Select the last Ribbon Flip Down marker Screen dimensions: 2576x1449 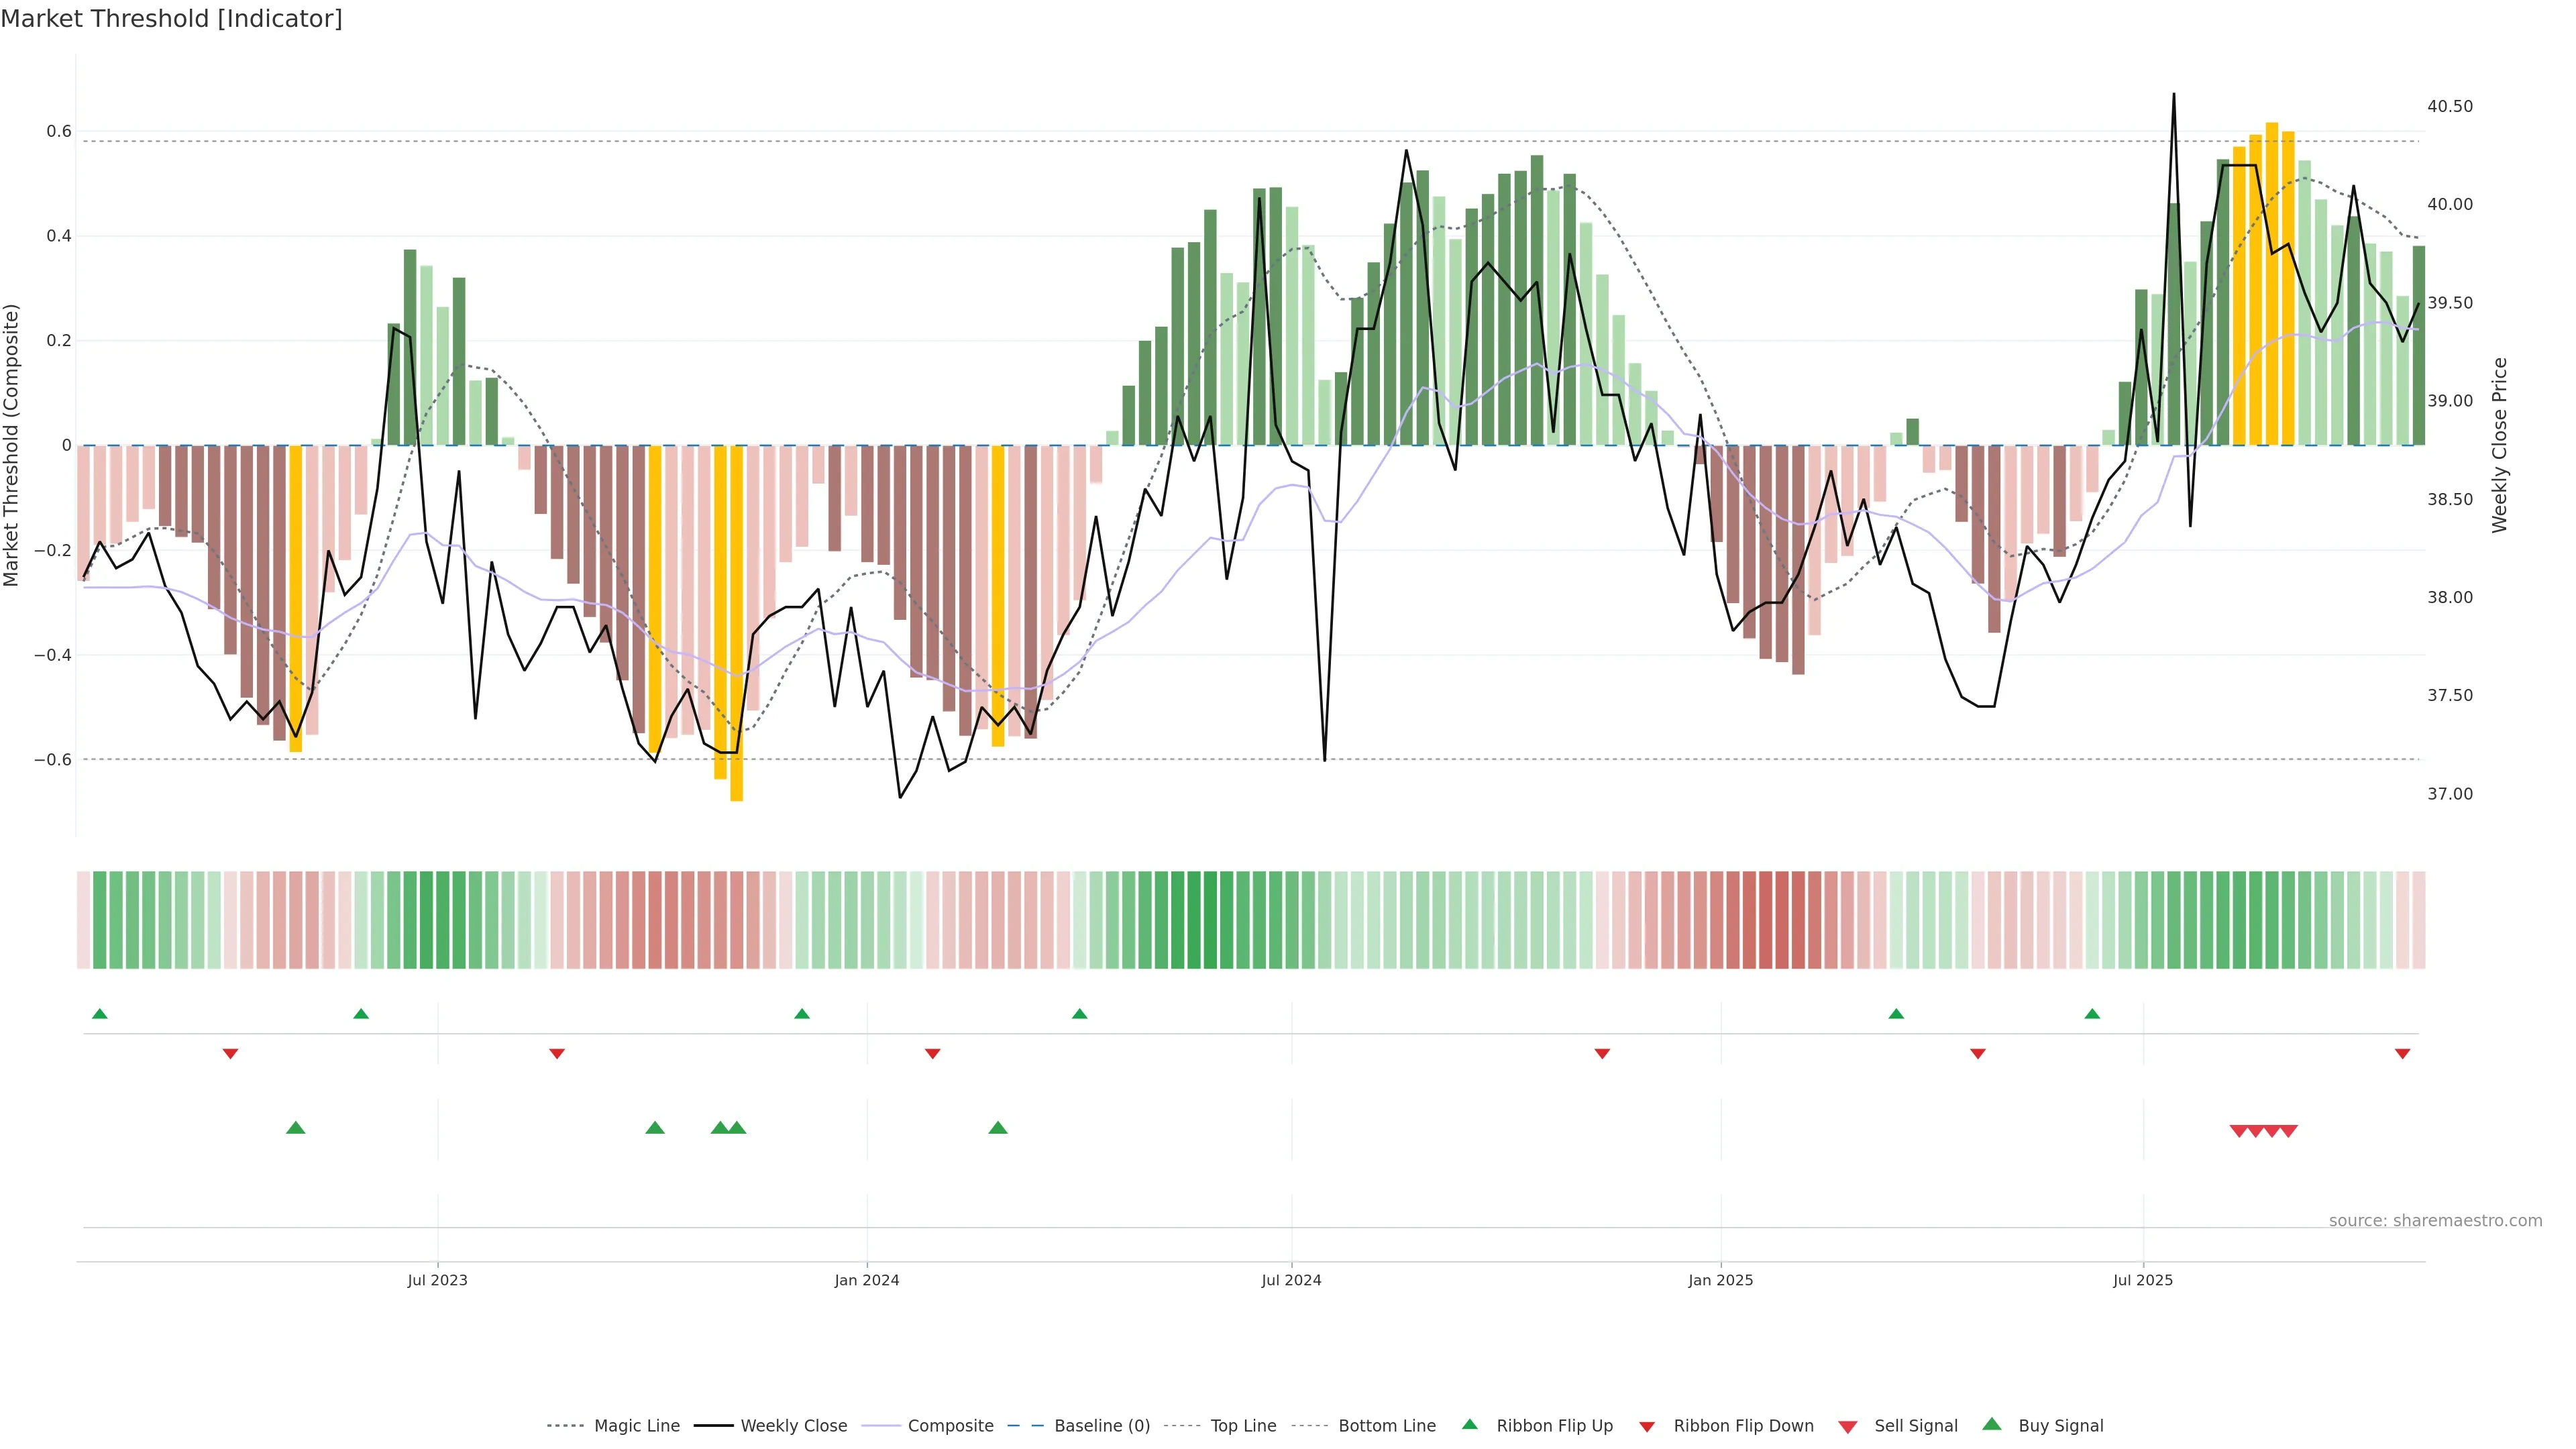coord(2403,1053)
